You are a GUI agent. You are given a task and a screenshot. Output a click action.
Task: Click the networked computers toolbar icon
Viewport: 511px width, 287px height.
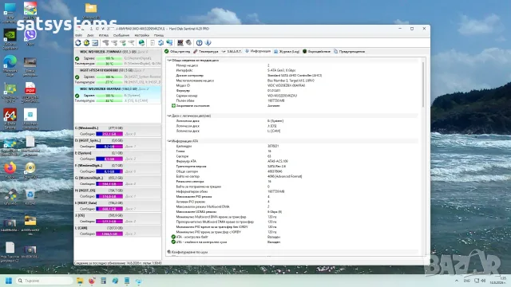[169, 42]
